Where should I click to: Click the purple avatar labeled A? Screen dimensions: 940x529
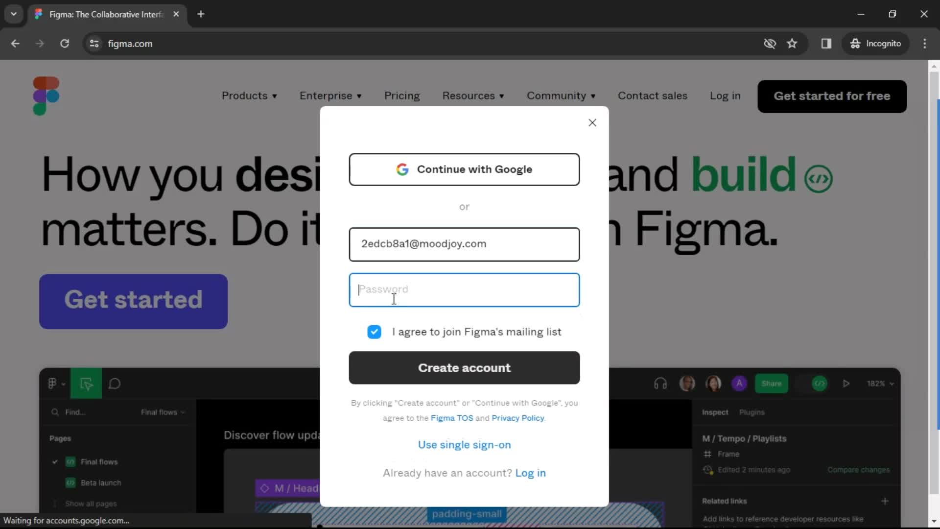click(x=739, y=384)
